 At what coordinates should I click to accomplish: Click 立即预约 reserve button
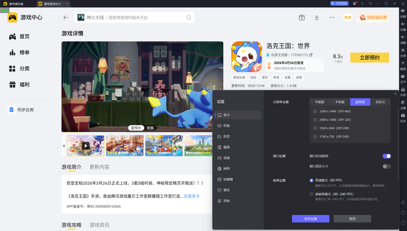point(369,58)
